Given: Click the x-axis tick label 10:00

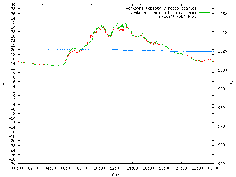Looking at the screenshot, I should pyautogui.click(x=99, y=168).
